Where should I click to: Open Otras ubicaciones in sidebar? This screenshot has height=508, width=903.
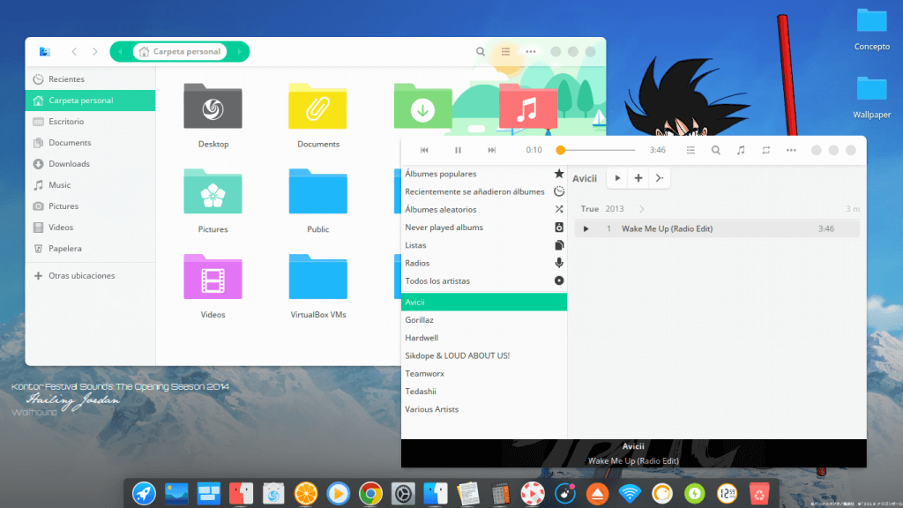[91, 275]
